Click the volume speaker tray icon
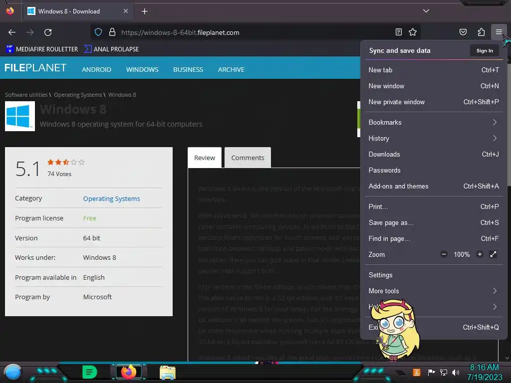 coord(456,372)
